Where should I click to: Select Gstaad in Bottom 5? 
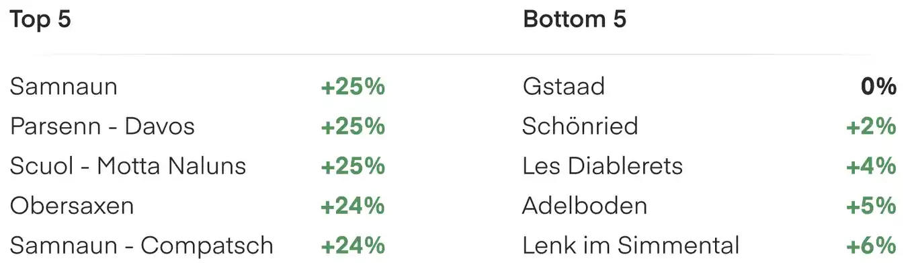(564, 86)
